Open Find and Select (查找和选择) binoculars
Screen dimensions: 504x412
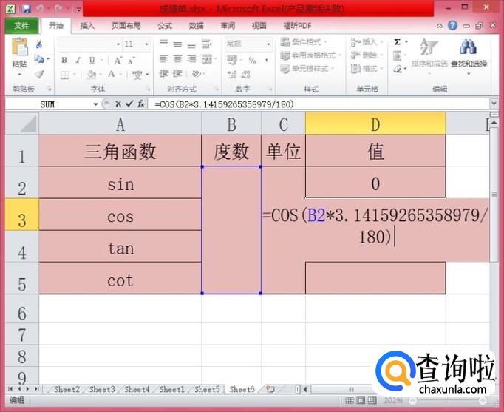[x=468, y=52]
